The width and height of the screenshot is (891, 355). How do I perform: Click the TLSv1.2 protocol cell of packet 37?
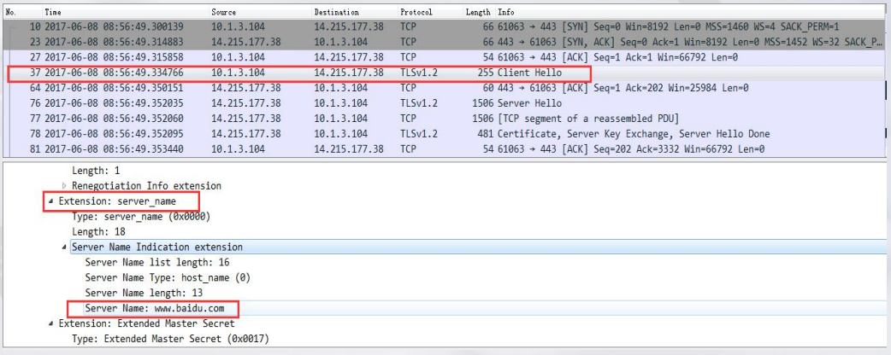tap(419, 73)
